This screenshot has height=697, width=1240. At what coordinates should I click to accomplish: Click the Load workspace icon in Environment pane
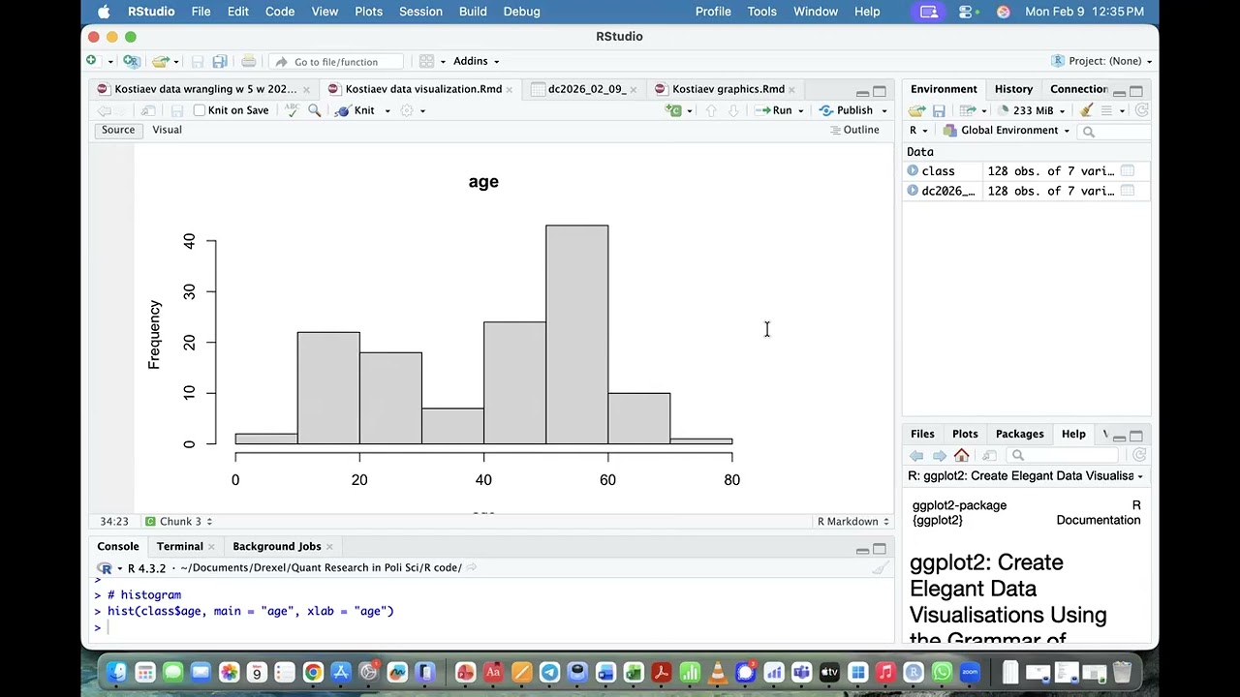point(916,110)
